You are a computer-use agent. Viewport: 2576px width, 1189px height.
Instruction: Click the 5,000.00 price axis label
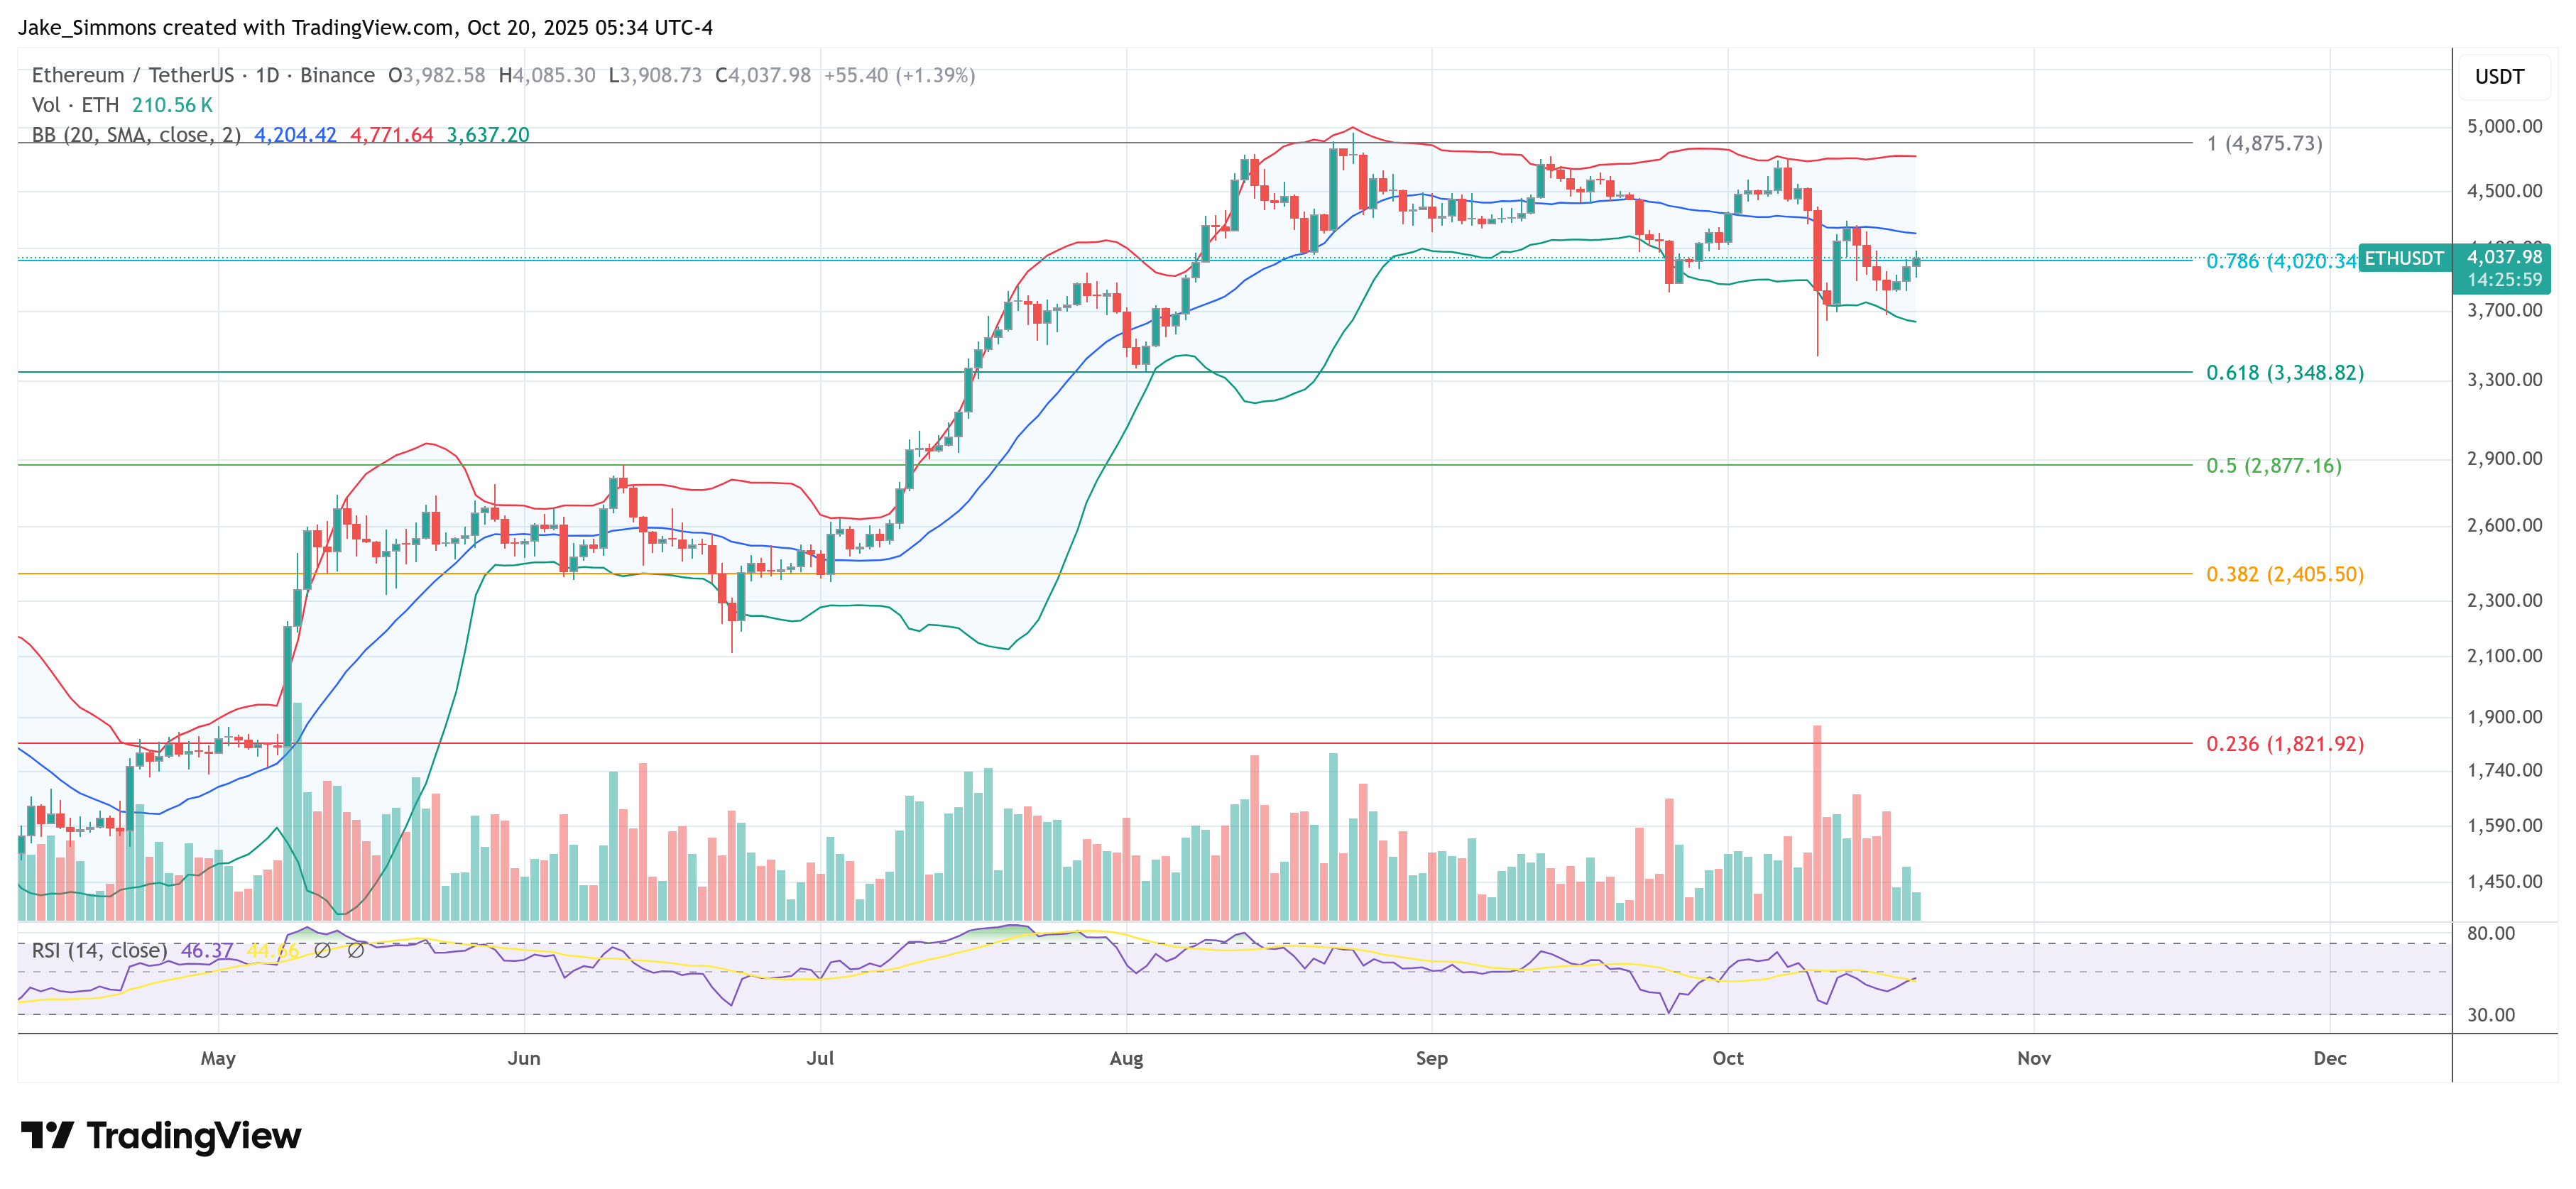[x=2504, y=126]
